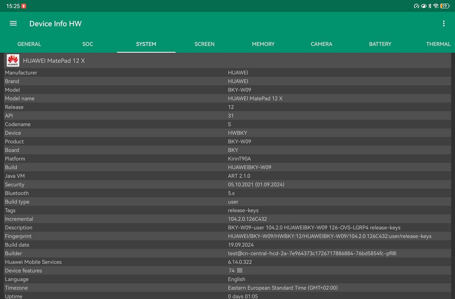Tap the Device Info HW title
Image resolution: width=455 pixels, height=299 pixels.
(55, 23)
